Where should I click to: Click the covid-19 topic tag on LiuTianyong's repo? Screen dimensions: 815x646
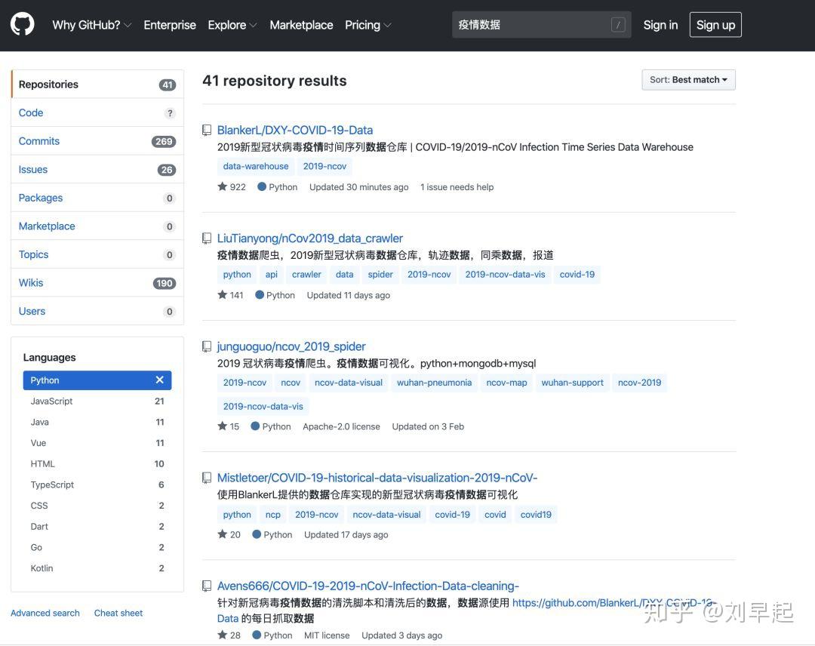point(577,274)
